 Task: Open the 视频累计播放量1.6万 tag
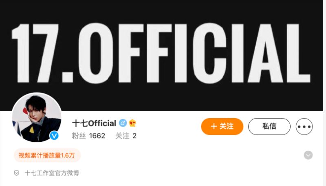pos(47,156)
